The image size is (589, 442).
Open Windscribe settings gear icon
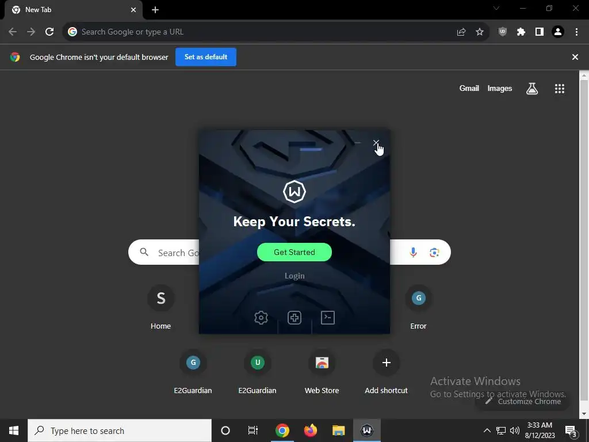[261, 318]
